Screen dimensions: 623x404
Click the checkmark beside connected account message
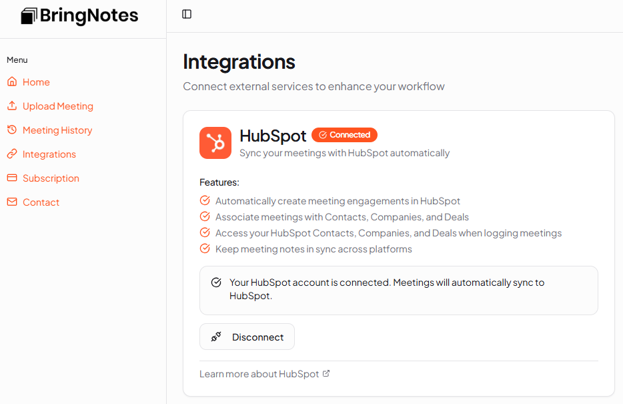coord(215,282)
